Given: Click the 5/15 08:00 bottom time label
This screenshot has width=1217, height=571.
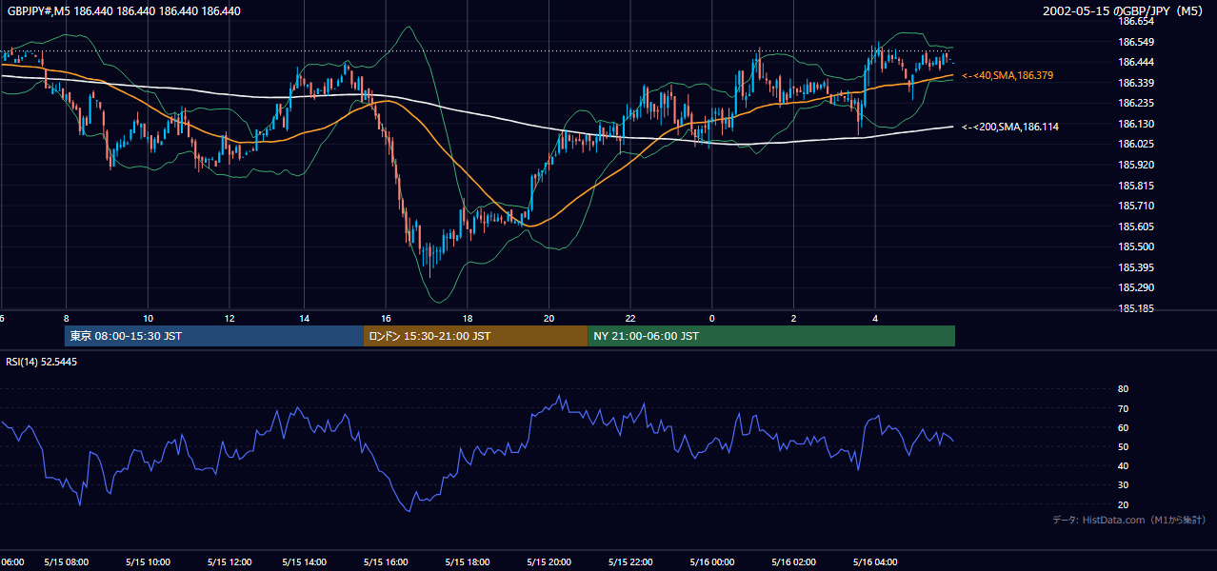Looking at the screenshot, I should (67, 562).
